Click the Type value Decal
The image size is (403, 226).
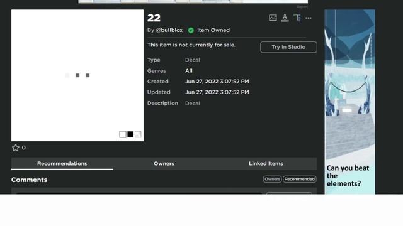coord(192,60)
